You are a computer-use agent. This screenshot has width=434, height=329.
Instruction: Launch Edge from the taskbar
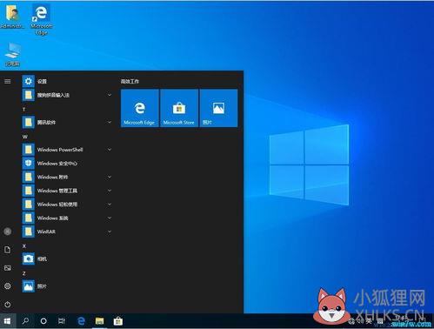(x=82, y=321)
